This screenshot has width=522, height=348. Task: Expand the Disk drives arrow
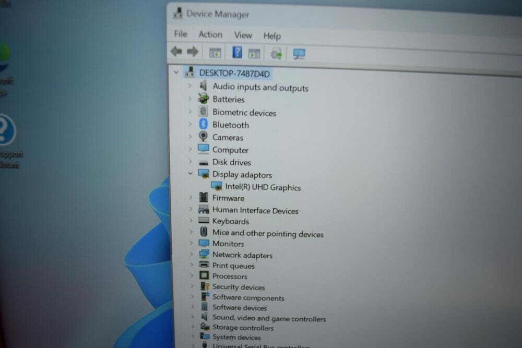pyautogui.click(x=191, y=161)
